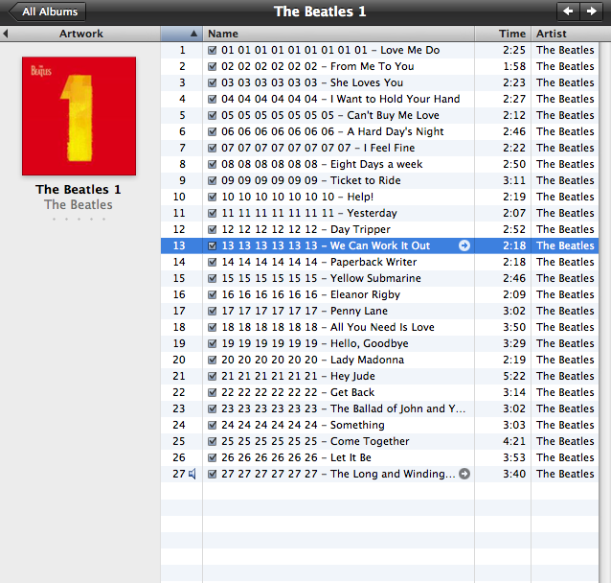Uncheck the Hello, Goodbye track
611x583 pixels.
point(212,343)
